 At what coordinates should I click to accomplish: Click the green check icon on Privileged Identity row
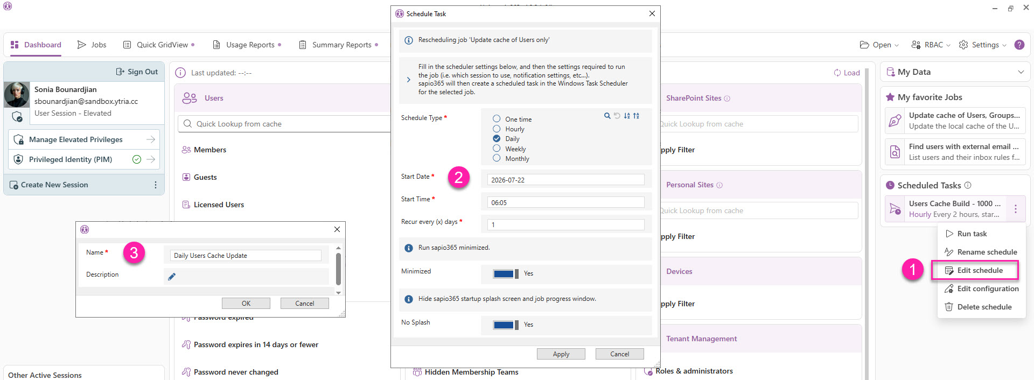[137, 159]
